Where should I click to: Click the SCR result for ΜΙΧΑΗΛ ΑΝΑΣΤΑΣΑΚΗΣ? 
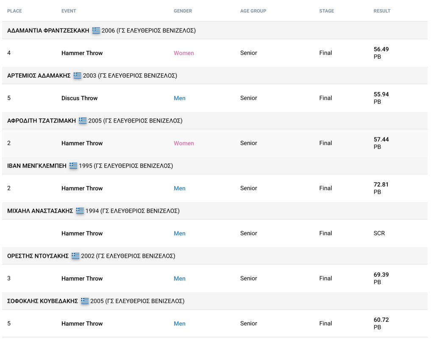point(379,233)
